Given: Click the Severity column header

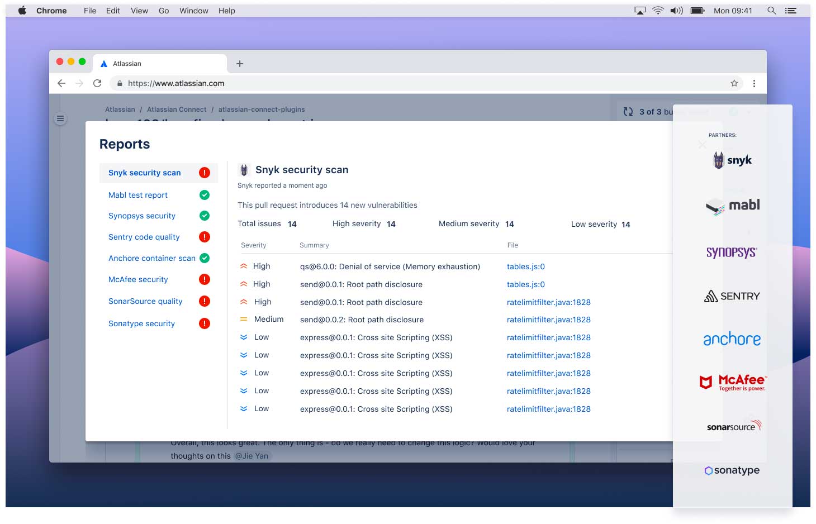Looking at the screenshot, I should (254, 245).
